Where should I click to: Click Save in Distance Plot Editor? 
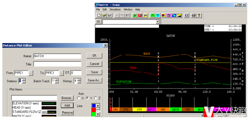pos(94,72)
